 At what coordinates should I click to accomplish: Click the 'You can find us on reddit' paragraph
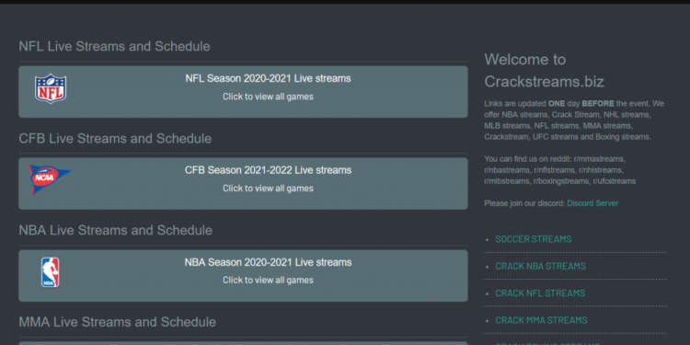click(560, 170)
